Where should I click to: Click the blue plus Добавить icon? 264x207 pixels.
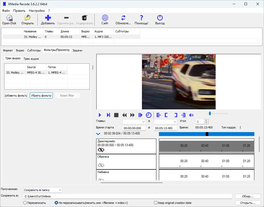48,18
